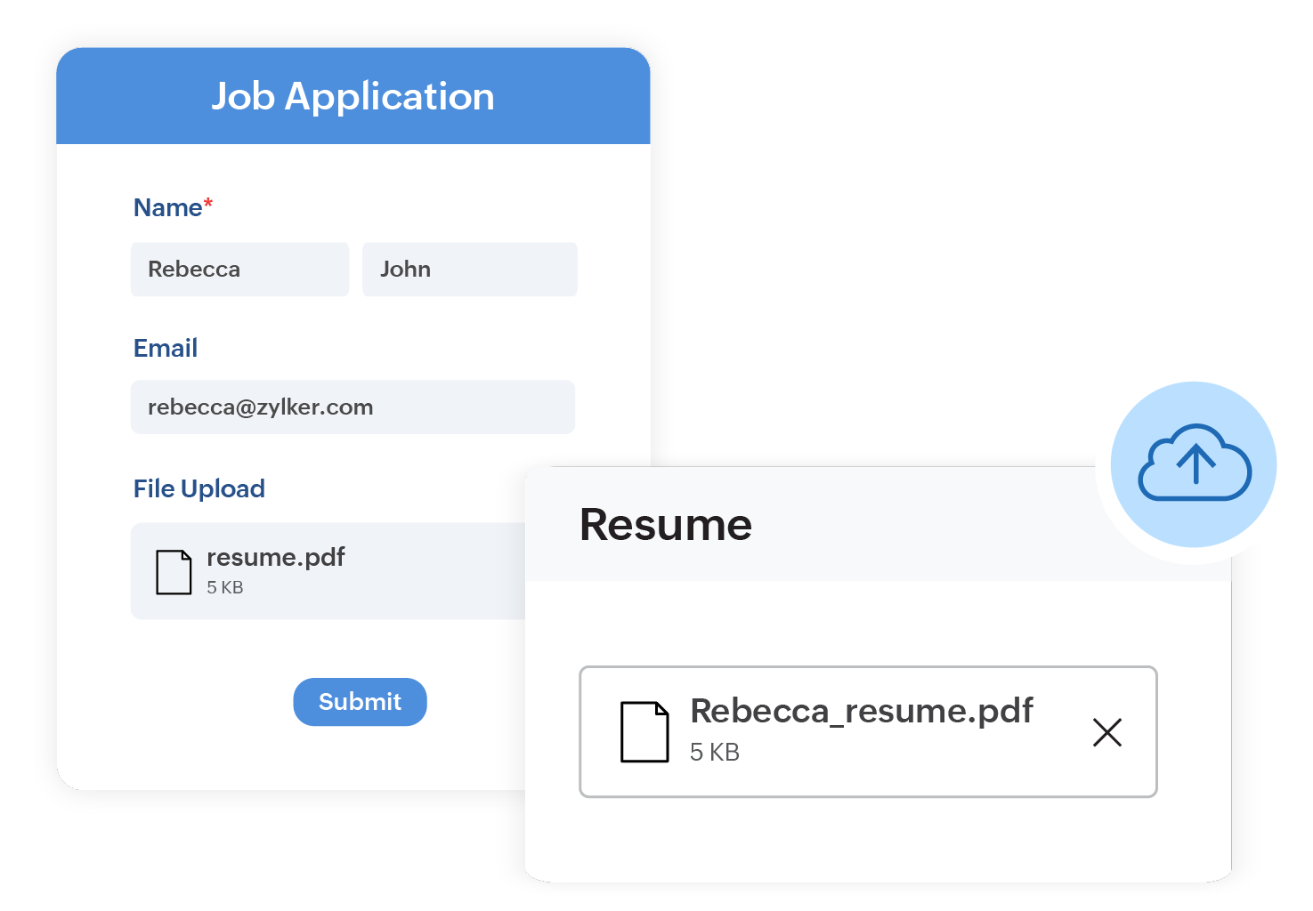Click the 5 KB size under Rebecca_resume.pdf

[x=714, y=753]
